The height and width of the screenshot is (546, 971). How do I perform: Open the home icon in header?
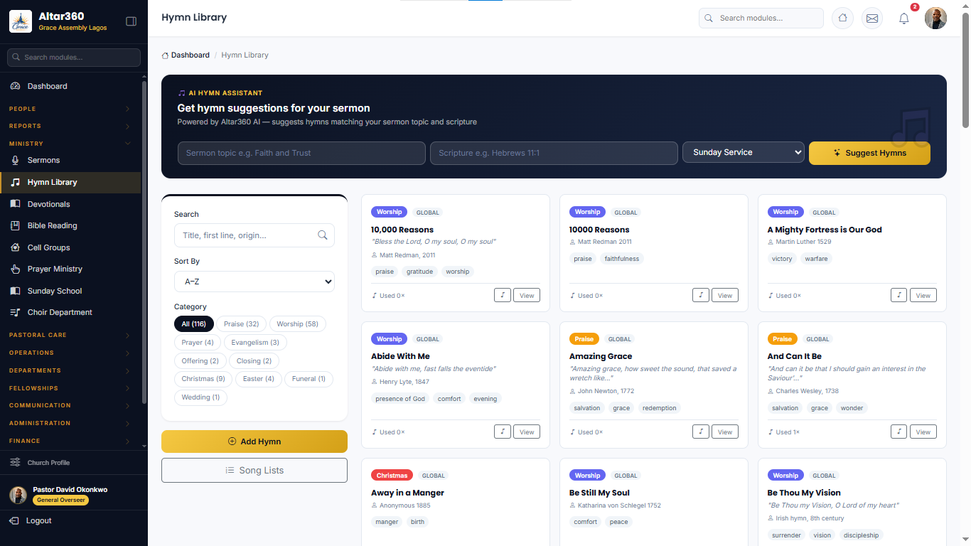(842, 18)
